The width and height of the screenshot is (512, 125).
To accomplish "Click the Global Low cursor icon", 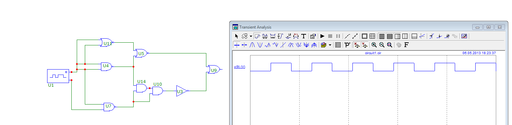I will pos(299,45).
